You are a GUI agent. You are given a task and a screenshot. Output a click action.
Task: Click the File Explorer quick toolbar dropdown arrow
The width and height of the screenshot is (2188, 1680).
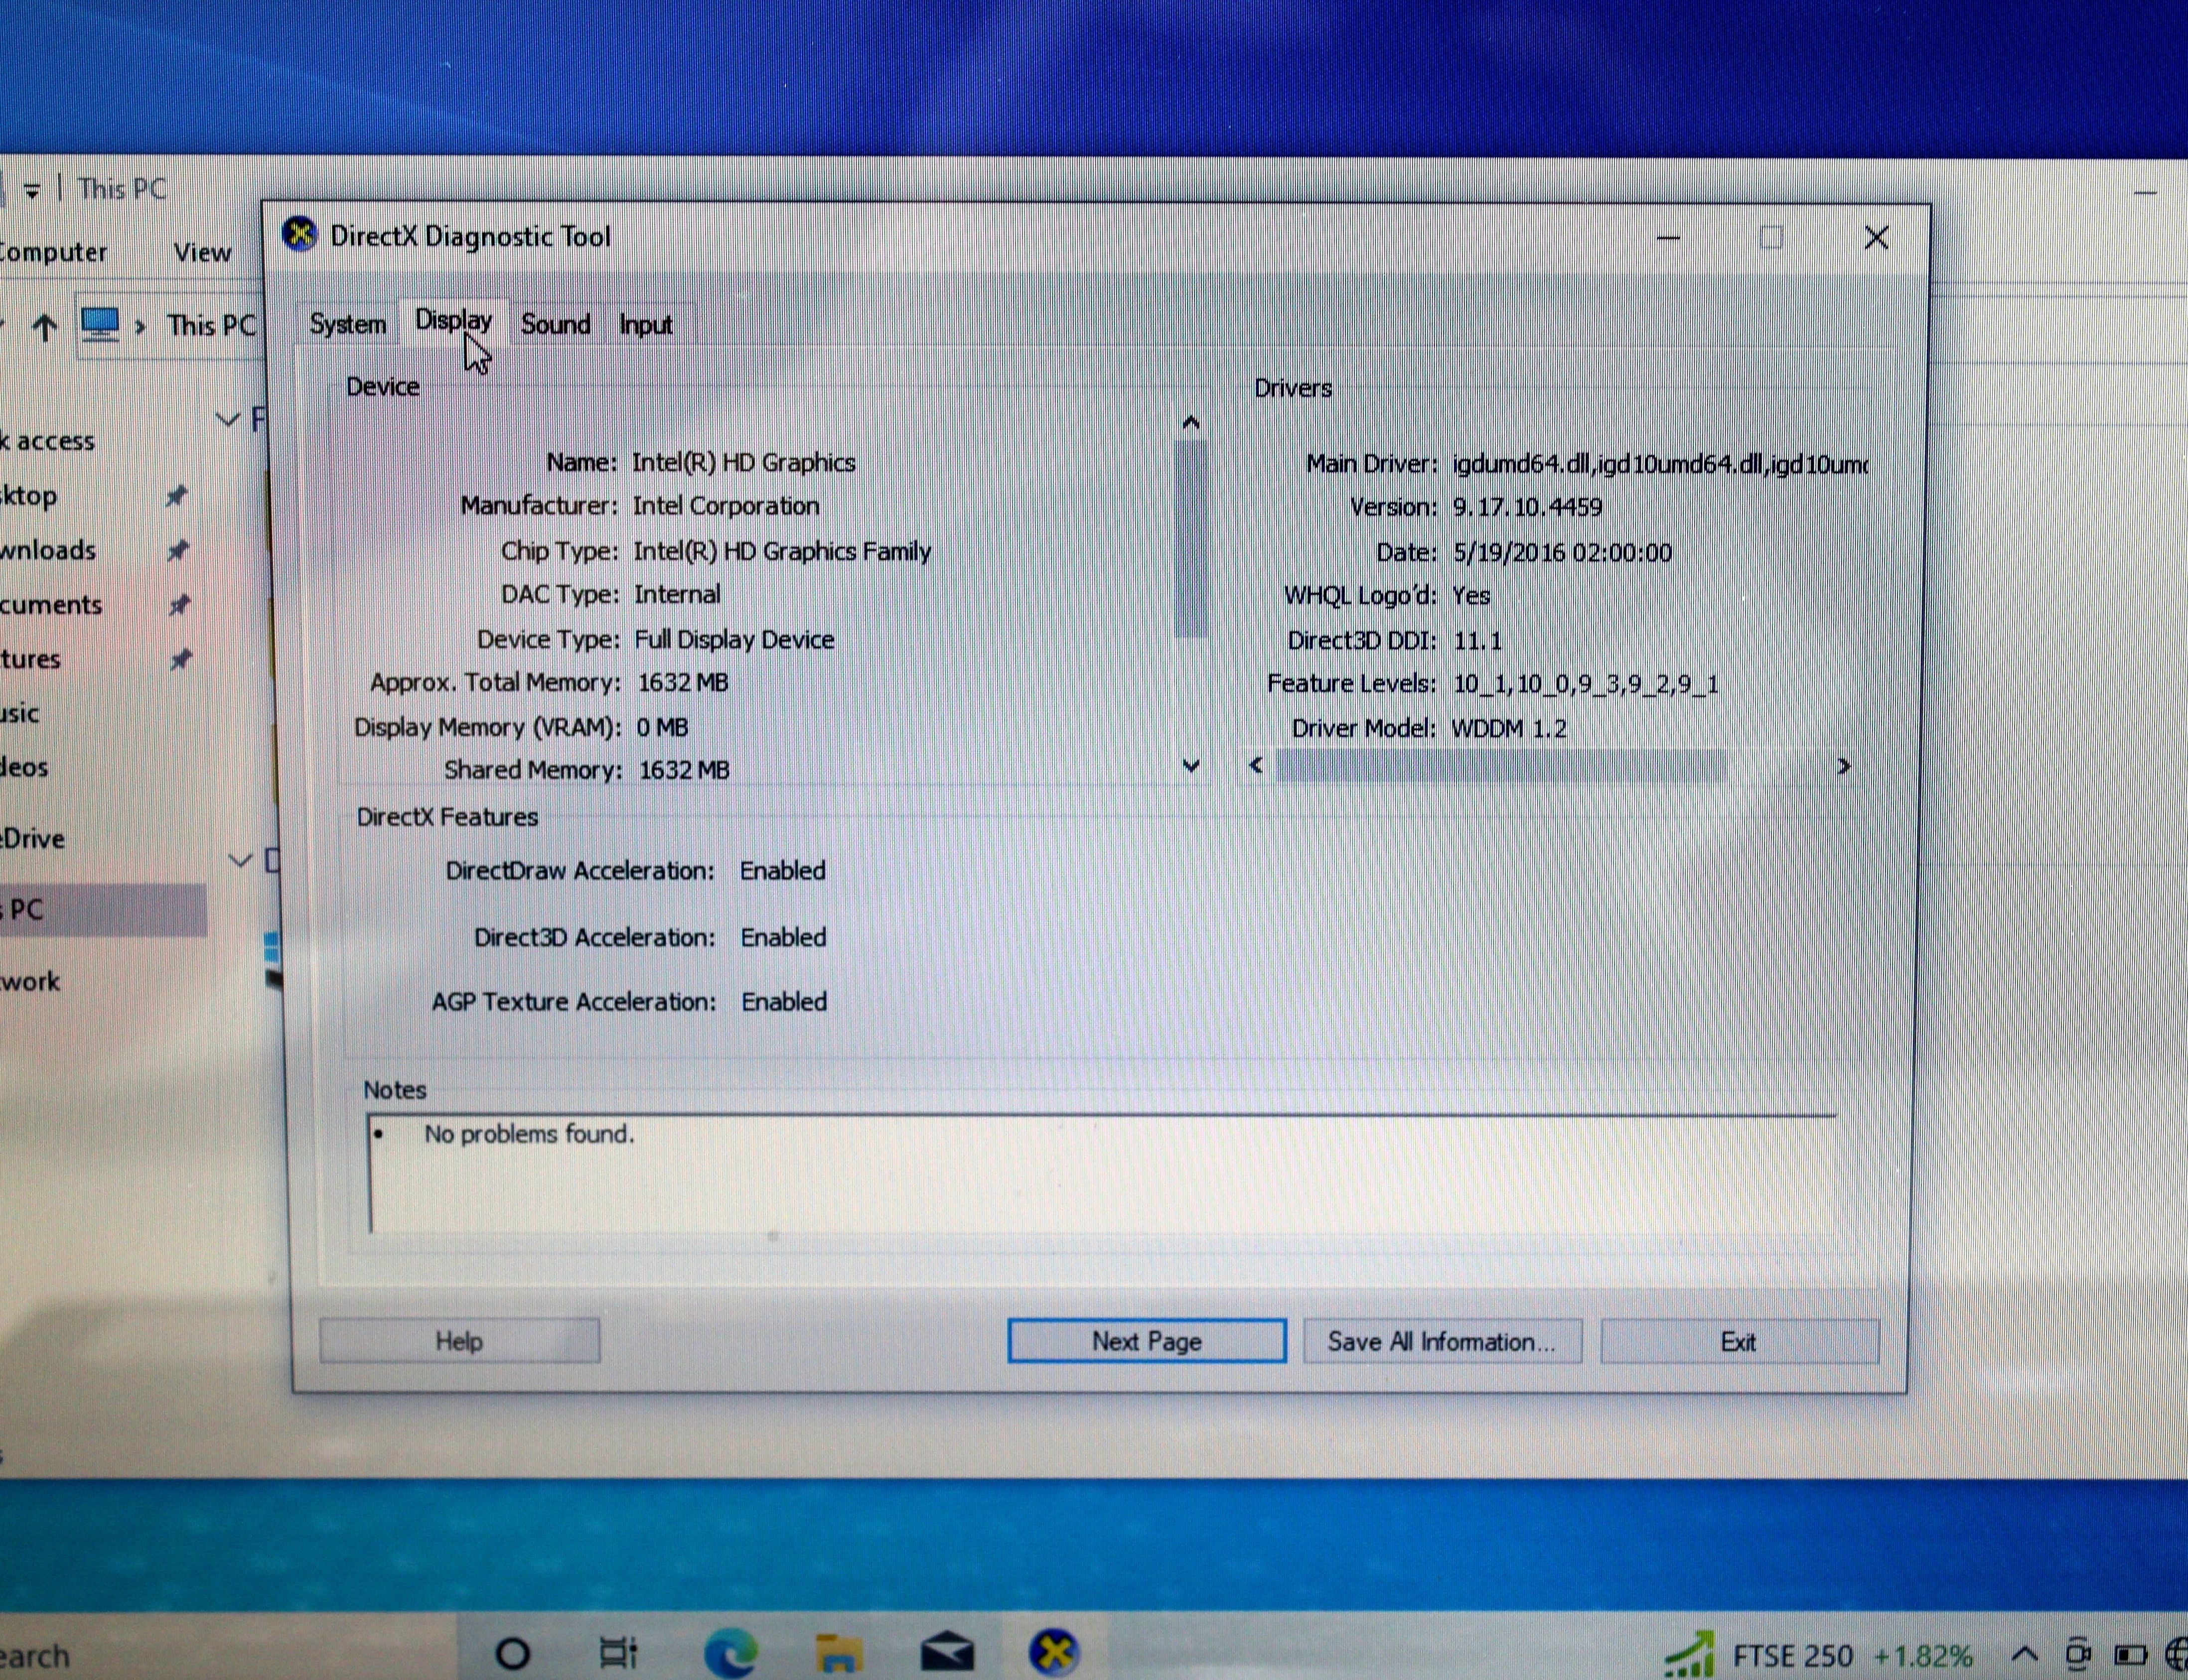(x=32, y=190)
